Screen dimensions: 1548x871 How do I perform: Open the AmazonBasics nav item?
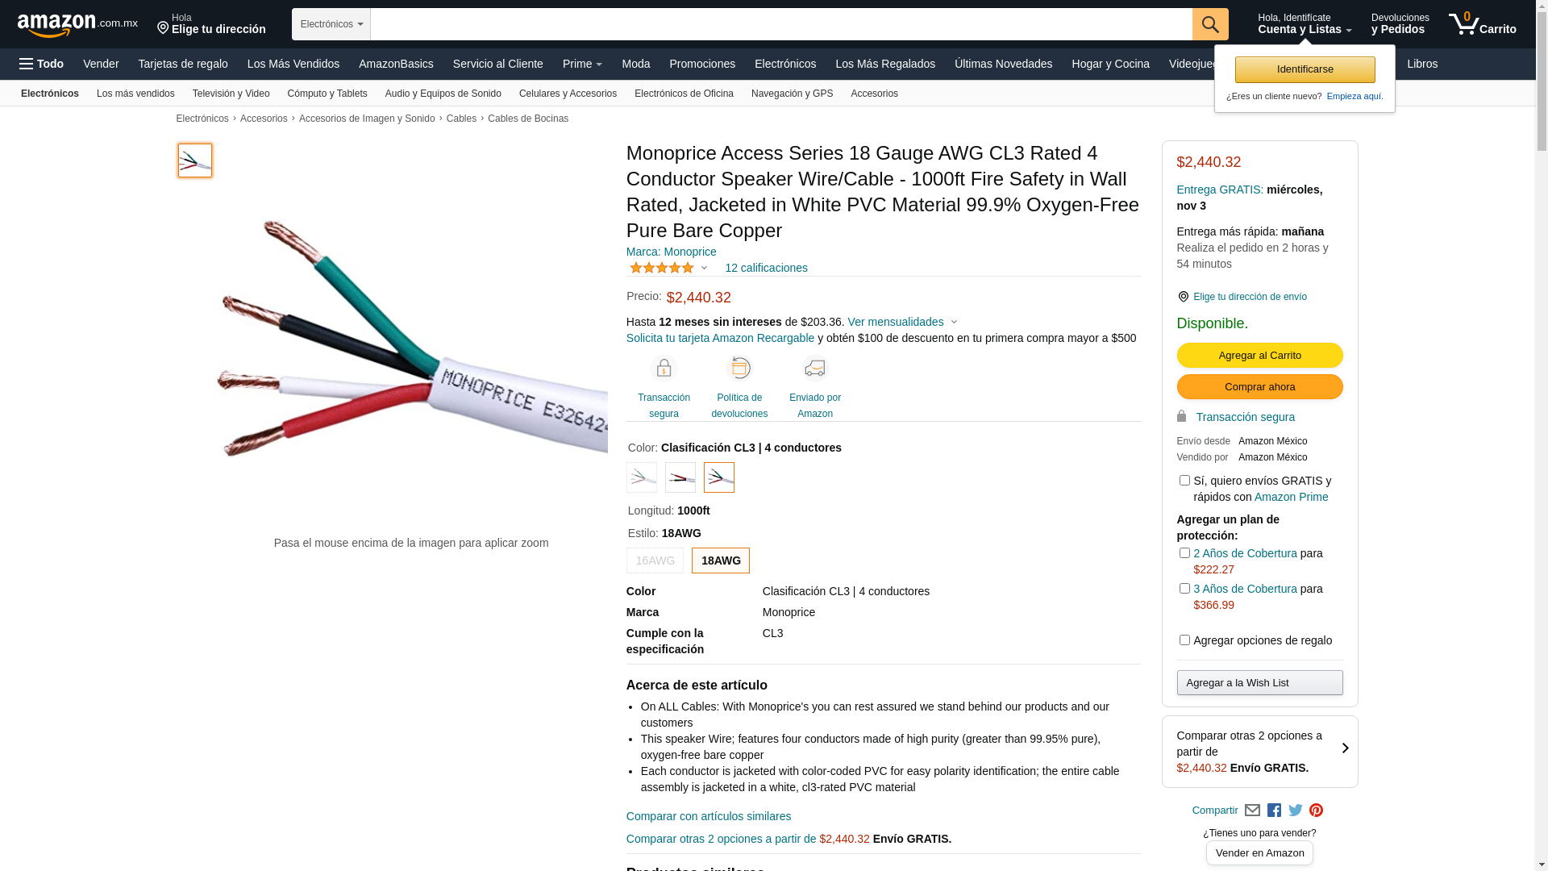pos(396,64)
